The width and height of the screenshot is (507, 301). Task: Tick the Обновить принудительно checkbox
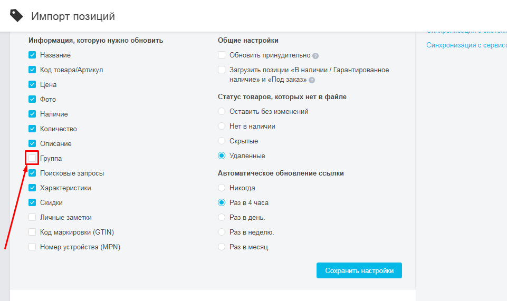tap(222, 55)
